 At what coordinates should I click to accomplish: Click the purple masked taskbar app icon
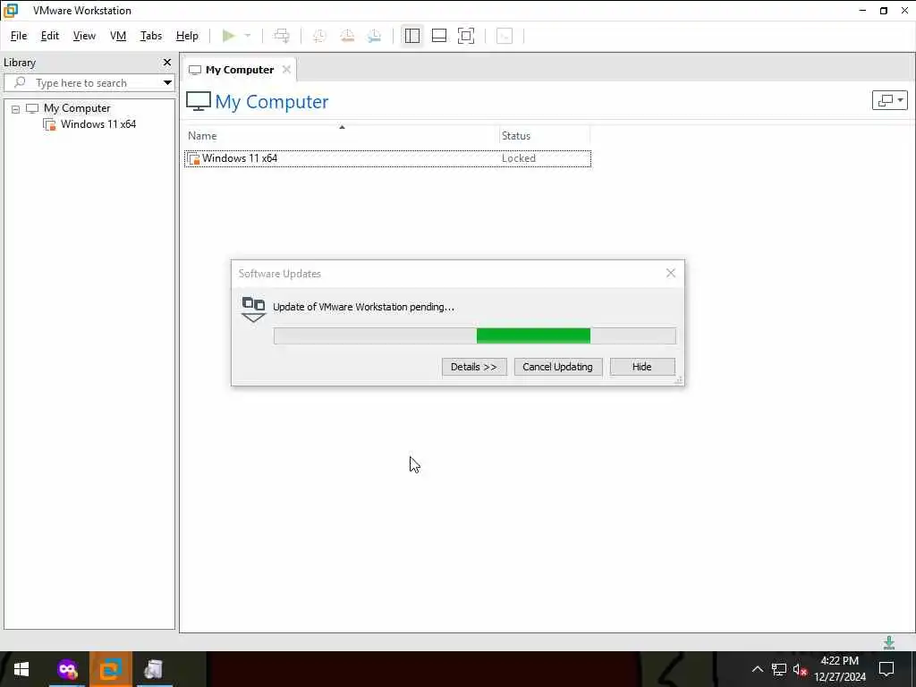point(67,669)
